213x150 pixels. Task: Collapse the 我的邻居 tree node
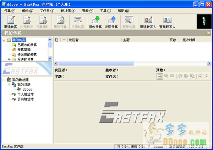pos(9,85)
